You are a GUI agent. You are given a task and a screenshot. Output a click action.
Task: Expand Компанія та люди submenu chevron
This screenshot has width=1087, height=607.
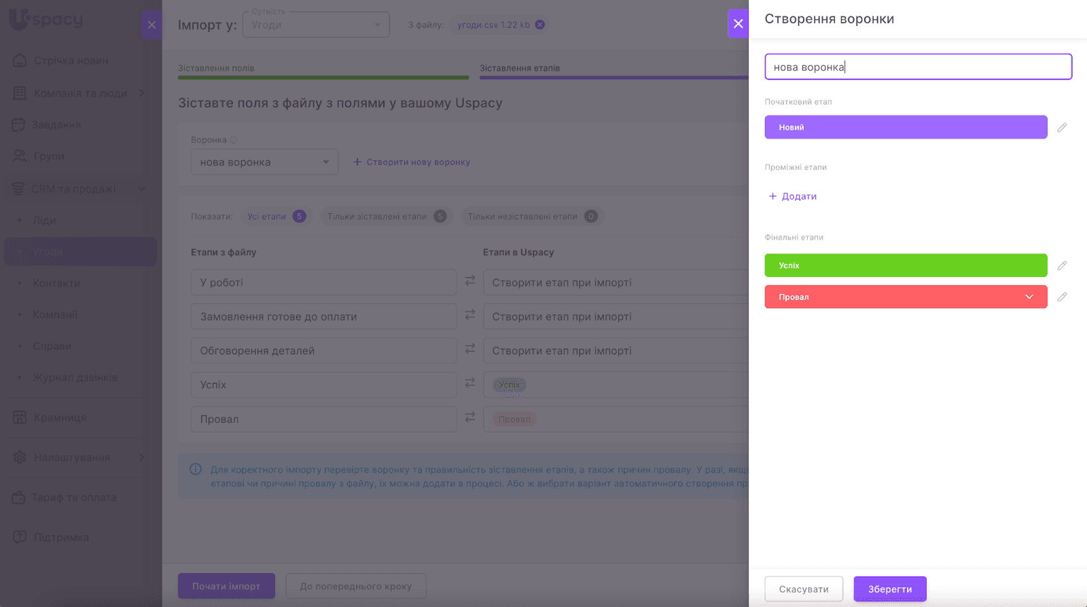(142, 93)
